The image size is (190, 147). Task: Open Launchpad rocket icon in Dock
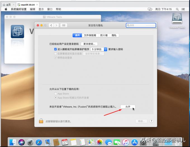30,142
